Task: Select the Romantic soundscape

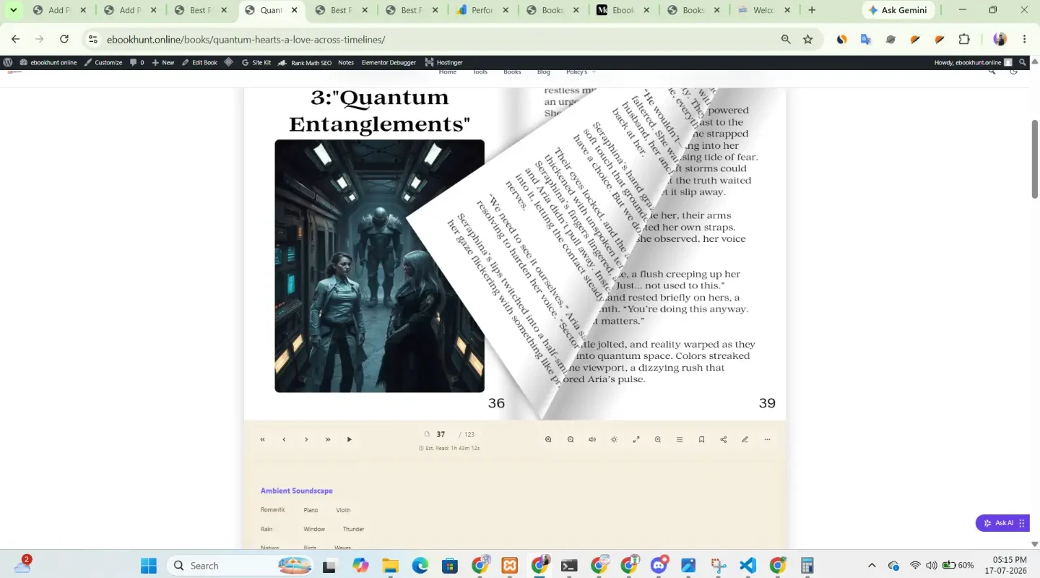Action: pyautogui.click(x=273, y=509)
